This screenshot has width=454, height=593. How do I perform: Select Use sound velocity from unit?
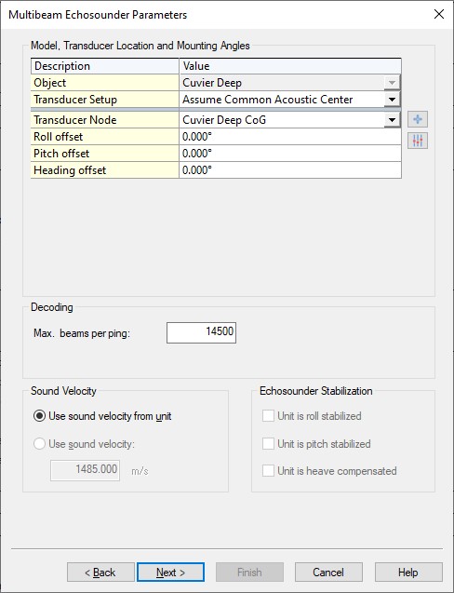tap(39, 416)
